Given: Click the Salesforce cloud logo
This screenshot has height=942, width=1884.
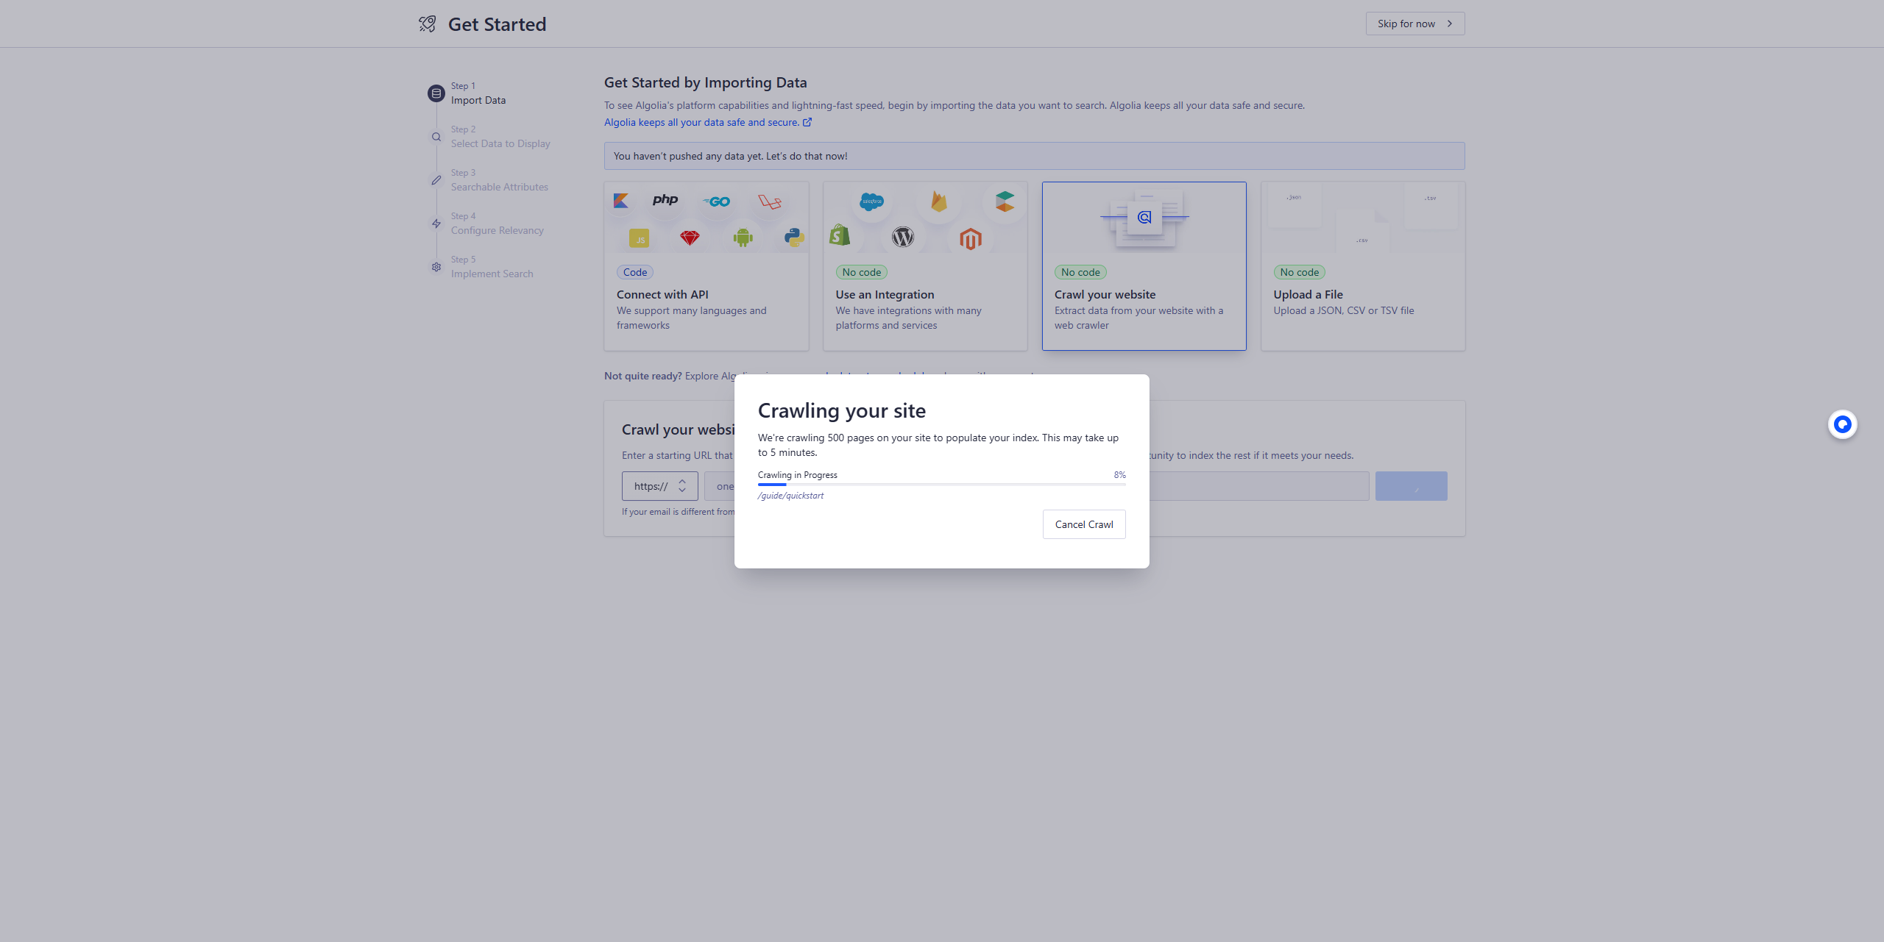Looking at the screenshot, I should [872, 201].
